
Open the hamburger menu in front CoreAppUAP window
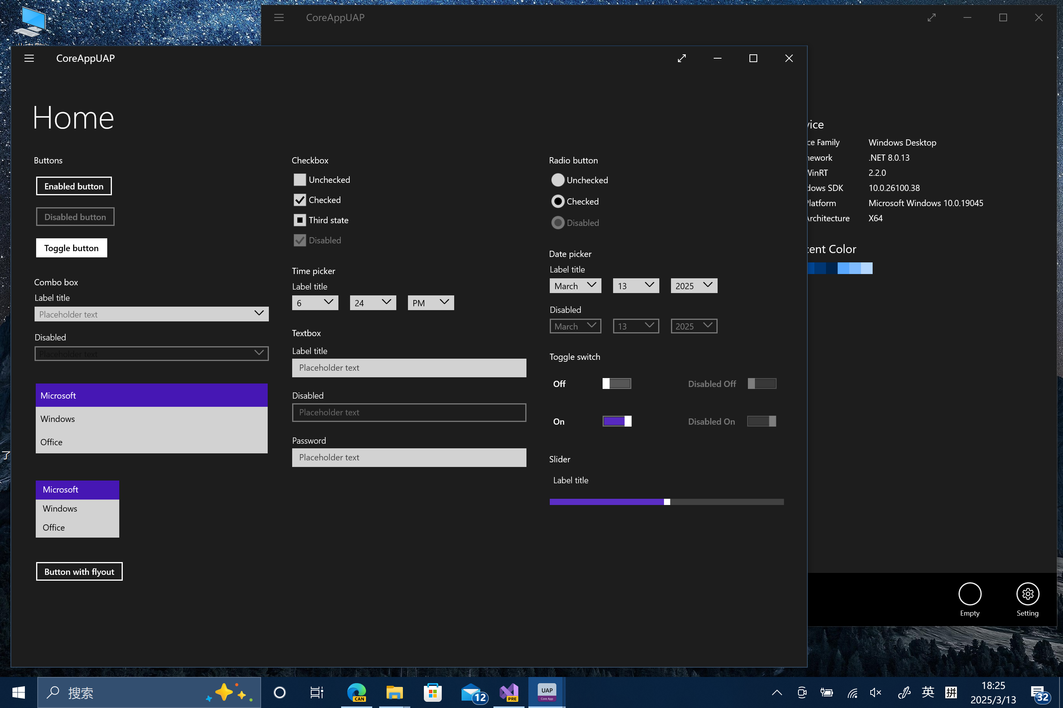(x=29, y=58)
